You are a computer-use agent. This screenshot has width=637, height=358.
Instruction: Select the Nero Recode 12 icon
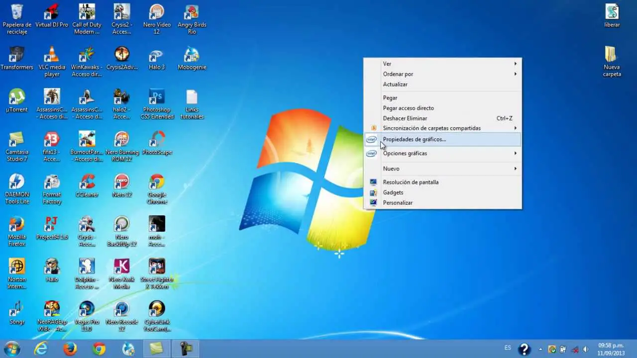click(122, 317)
